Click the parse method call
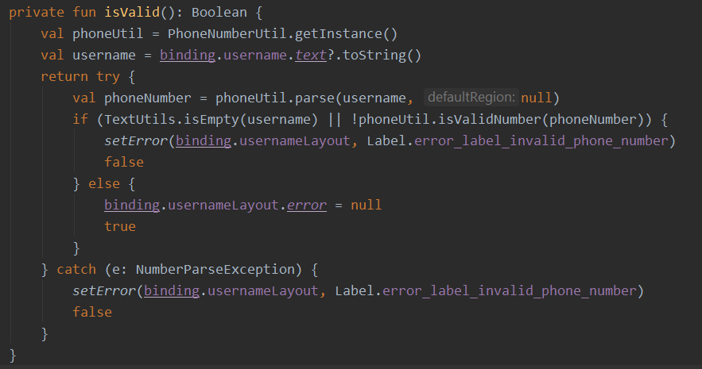Image resolution: width=702 pixels, height=369 pixels. (x=314, y=98)
